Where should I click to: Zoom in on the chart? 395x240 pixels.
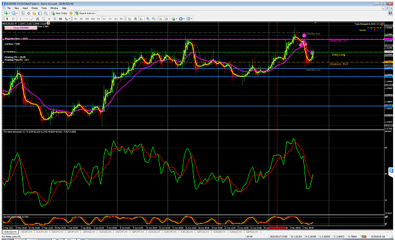148,19
